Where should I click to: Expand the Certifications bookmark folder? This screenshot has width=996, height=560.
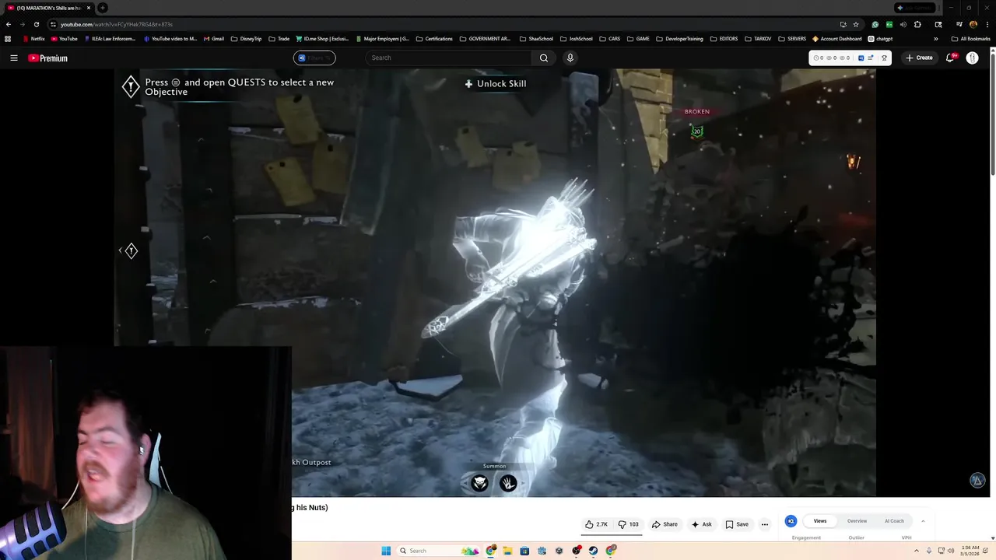click(x=434, y=39)
